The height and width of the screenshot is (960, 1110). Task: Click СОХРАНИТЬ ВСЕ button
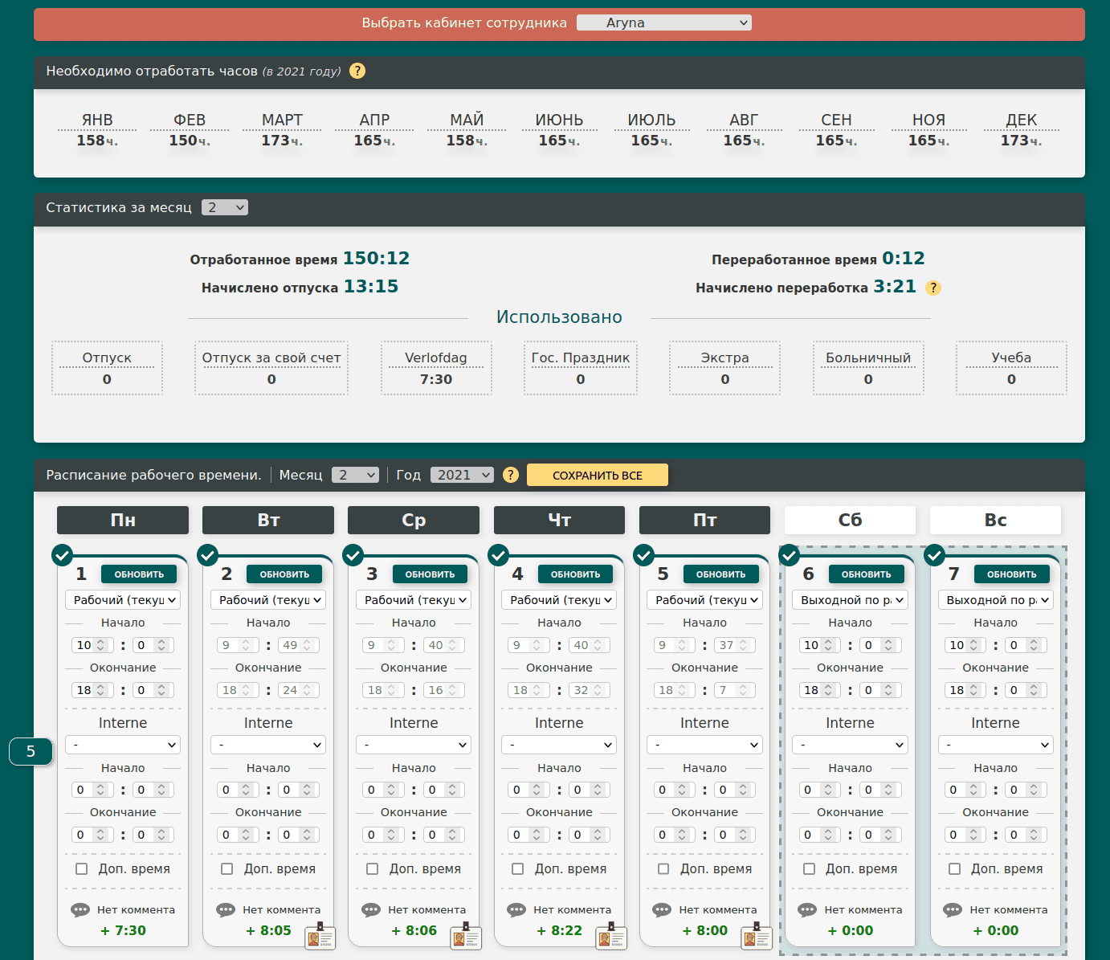(x=598, y=475)
